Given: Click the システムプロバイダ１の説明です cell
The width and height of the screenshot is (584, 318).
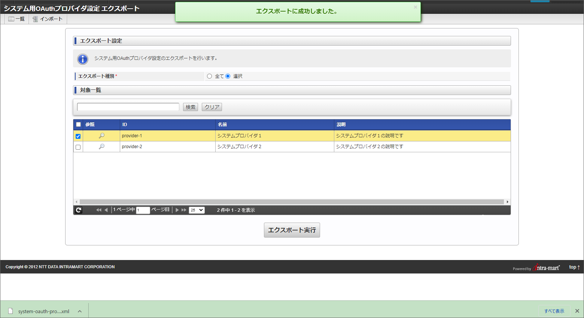Looking at the screenshot, I should click(x=422, y=136).
